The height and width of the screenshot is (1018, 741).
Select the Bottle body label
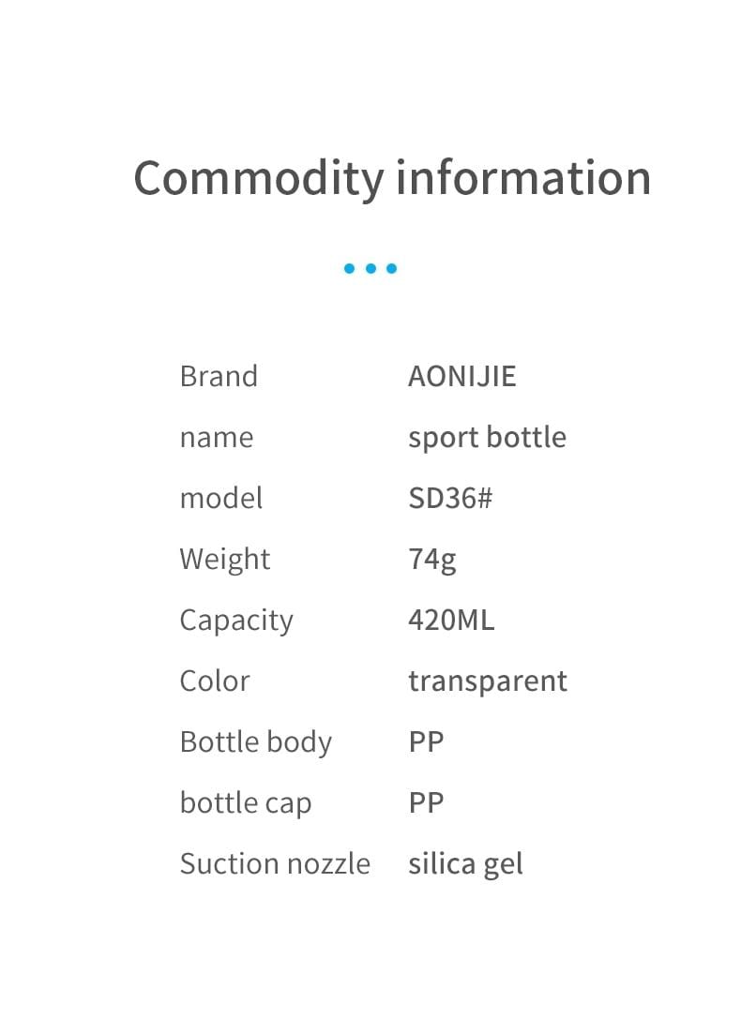pyautogui.click(x=256, y=743)
